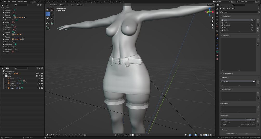Open the Render properties tab
Image resolution: width=261 pixels, height=139 pixels.
[217, 13]
